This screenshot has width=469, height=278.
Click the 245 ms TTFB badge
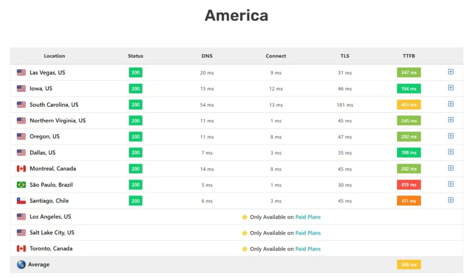pyautogui.click(x=409, y=120)
